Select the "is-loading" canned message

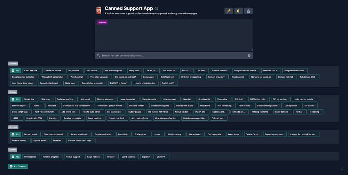[315, 112]
